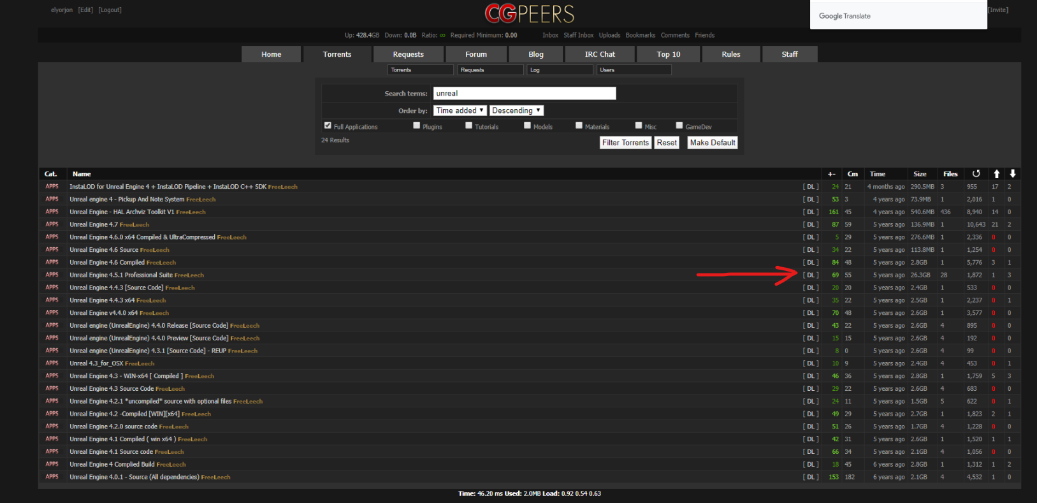Sort by snatched column refresh icon
The image size is (1037, 503).
(976, 173)
